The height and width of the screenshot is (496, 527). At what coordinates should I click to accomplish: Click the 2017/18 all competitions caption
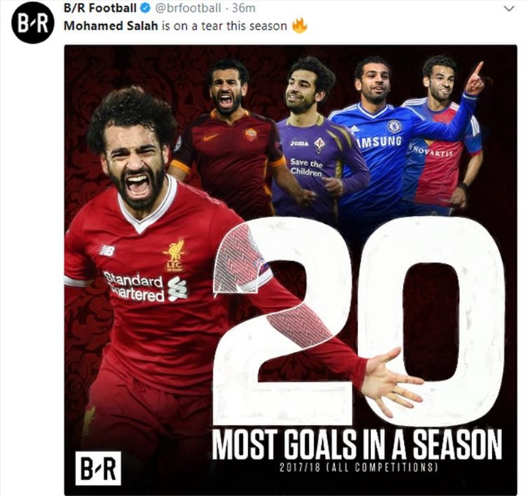[x=358, y=467]
